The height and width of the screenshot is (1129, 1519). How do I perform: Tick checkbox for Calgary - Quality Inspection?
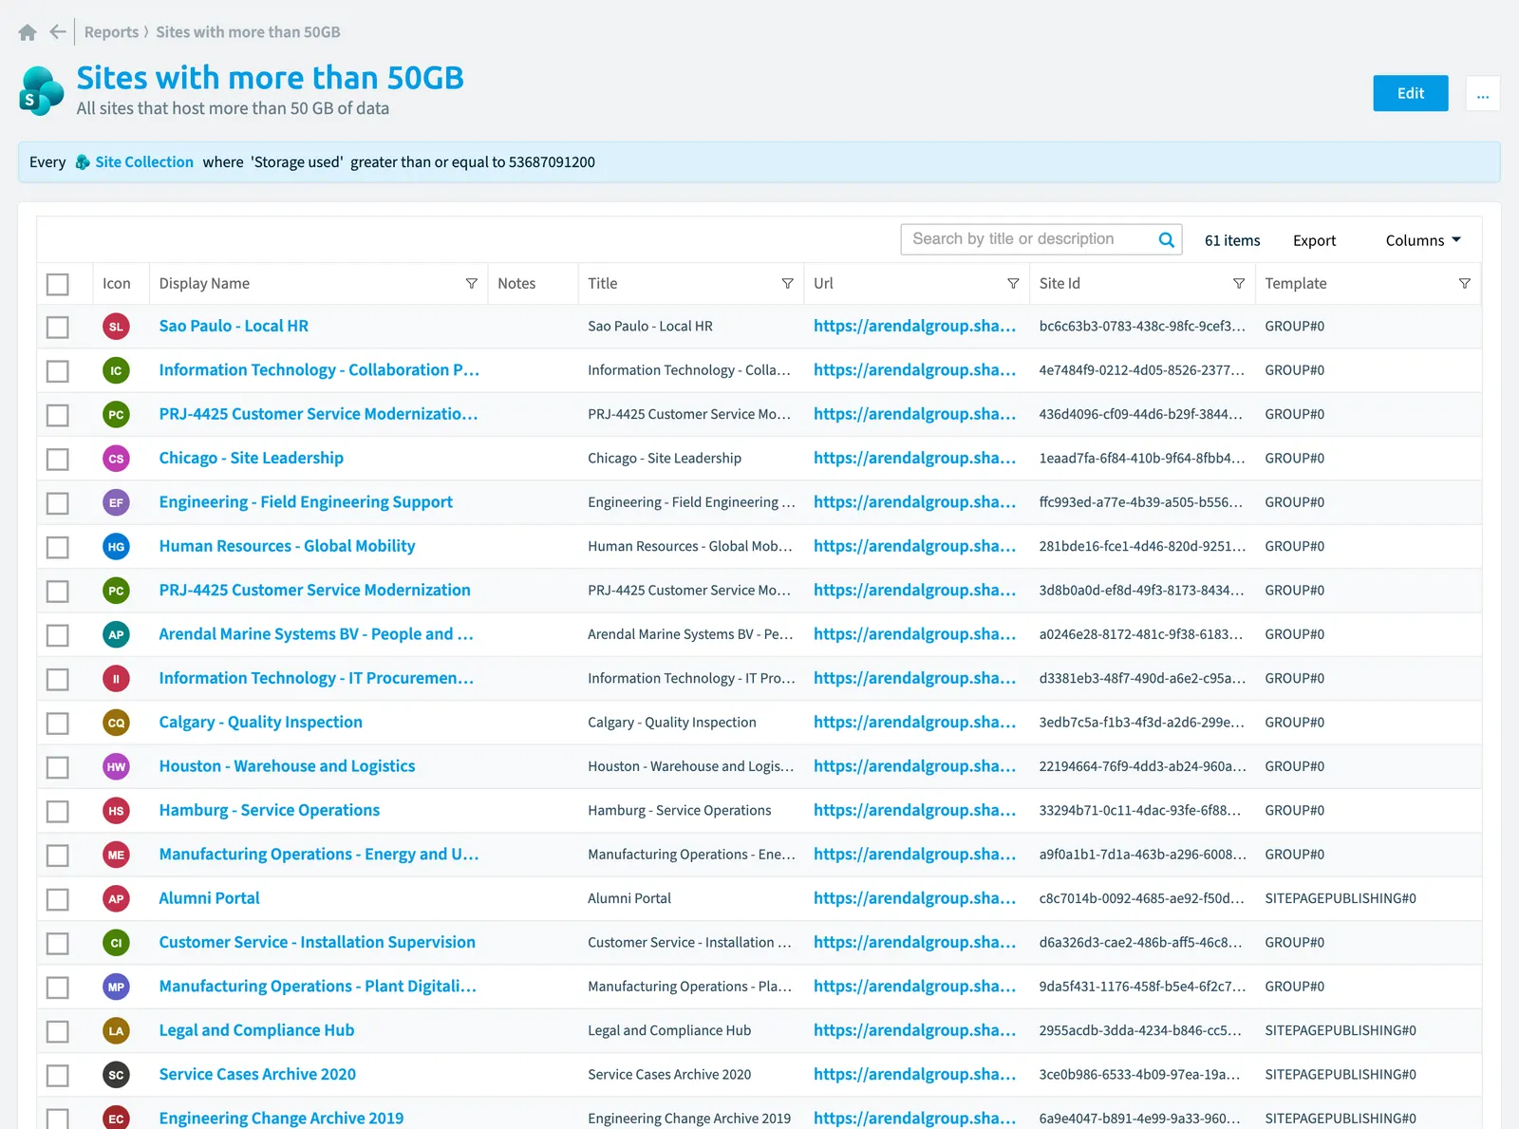click(x=58, y=723)
